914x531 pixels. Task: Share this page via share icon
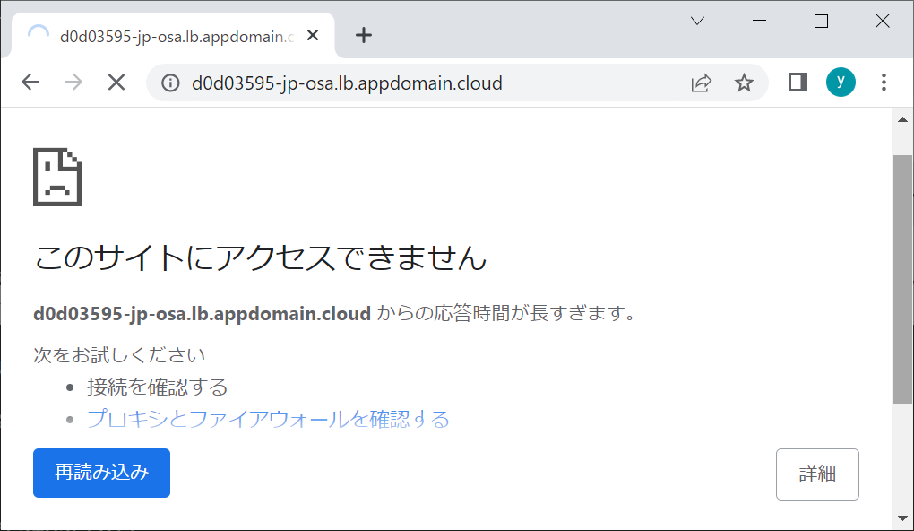coord(702,83)
